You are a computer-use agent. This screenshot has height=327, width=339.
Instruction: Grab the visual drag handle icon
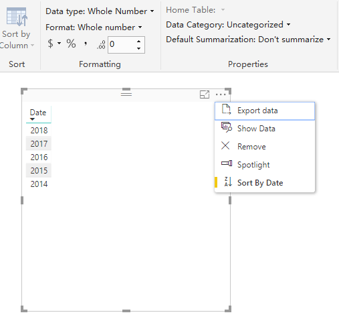(x=126, y=94)
